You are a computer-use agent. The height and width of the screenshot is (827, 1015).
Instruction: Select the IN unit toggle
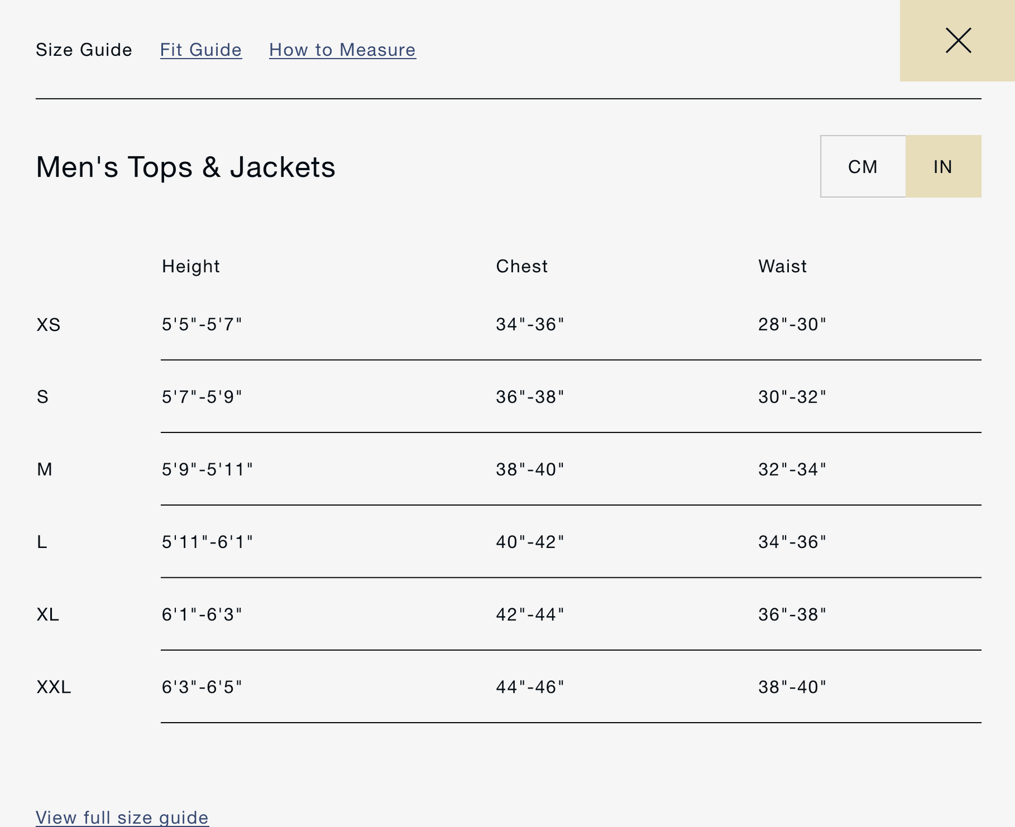[943, 166]
